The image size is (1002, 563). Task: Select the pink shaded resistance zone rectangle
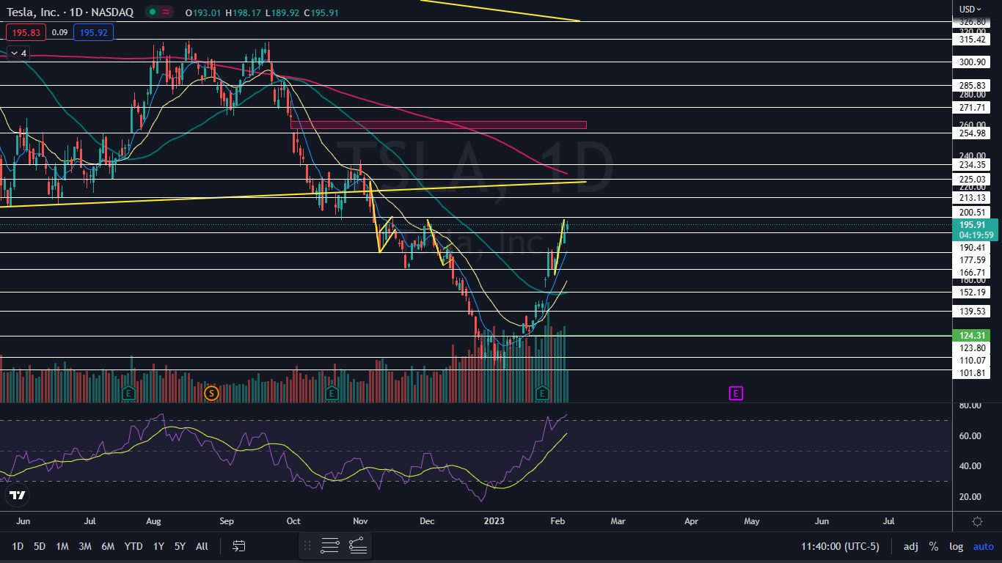438,125
